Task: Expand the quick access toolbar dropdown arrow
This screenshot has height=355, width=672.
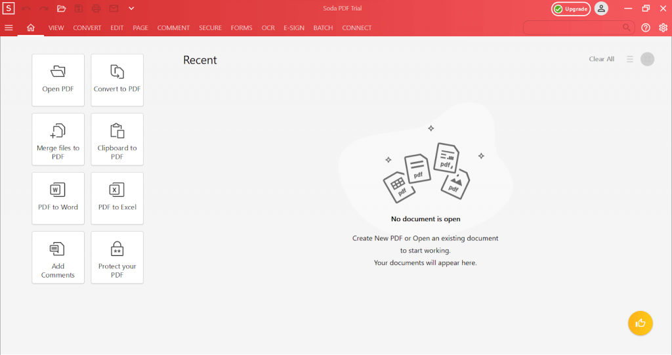Action: (131, 9)
